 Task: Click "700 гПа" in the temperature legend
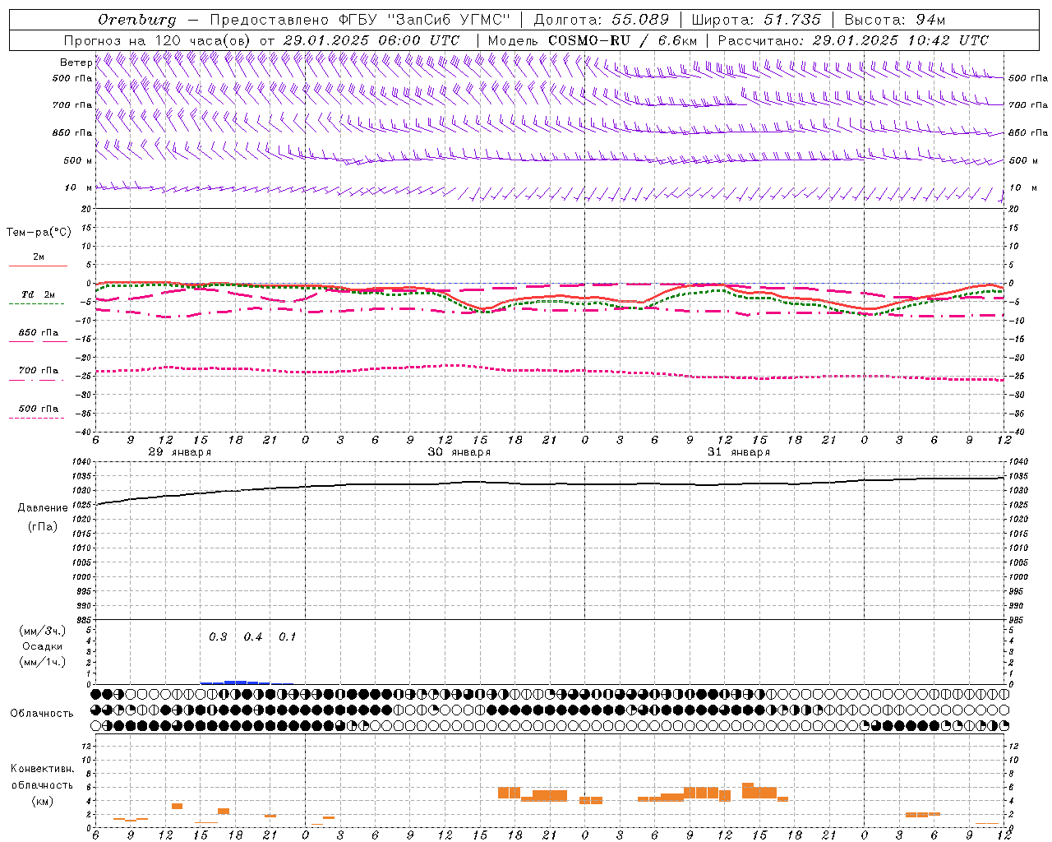(38, 370)
